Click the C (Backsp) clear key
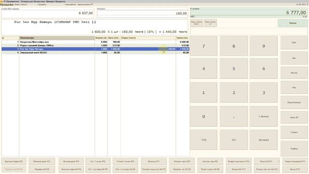 264,116
